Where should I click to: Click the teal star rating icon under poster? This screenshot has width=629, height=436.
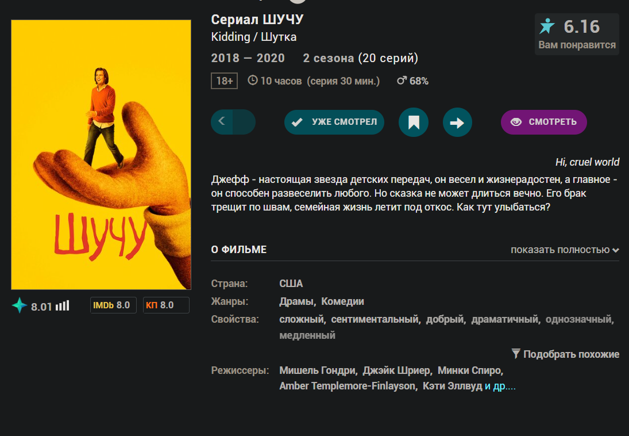(19, 305)
